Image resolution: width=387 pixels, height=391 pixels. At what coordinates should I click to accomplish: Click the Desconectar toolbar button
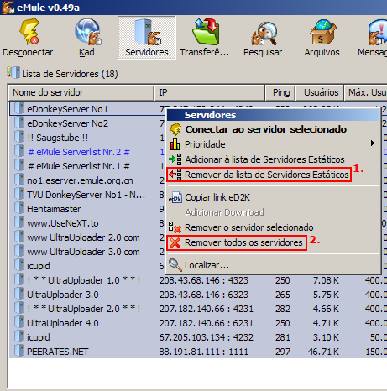(x=28, y=38)
